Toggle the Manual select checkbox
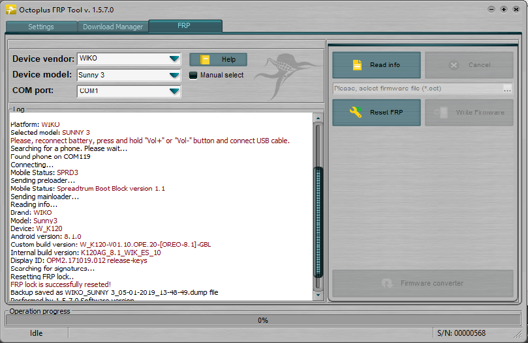528x343 pixels. click(193, 75)
